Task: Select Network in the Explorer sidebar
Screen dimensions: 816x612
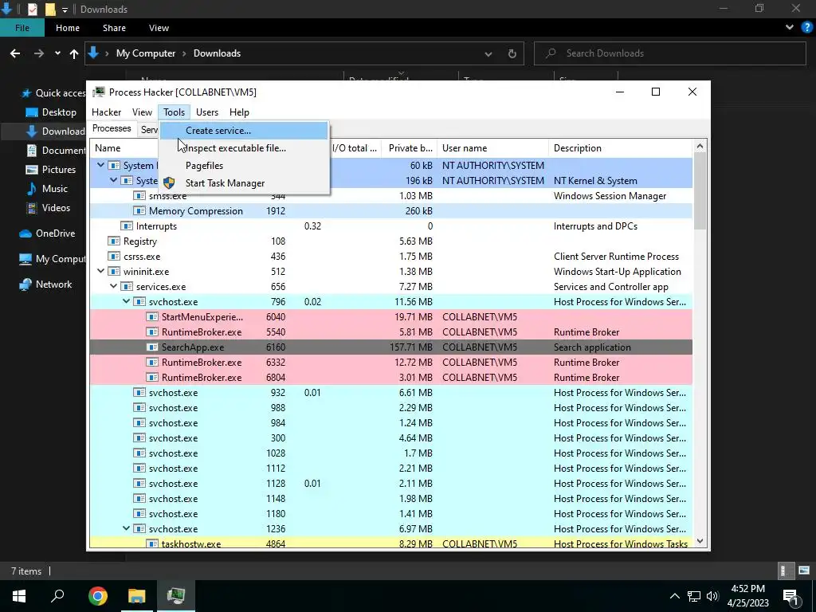Action: tap(45, 284)
